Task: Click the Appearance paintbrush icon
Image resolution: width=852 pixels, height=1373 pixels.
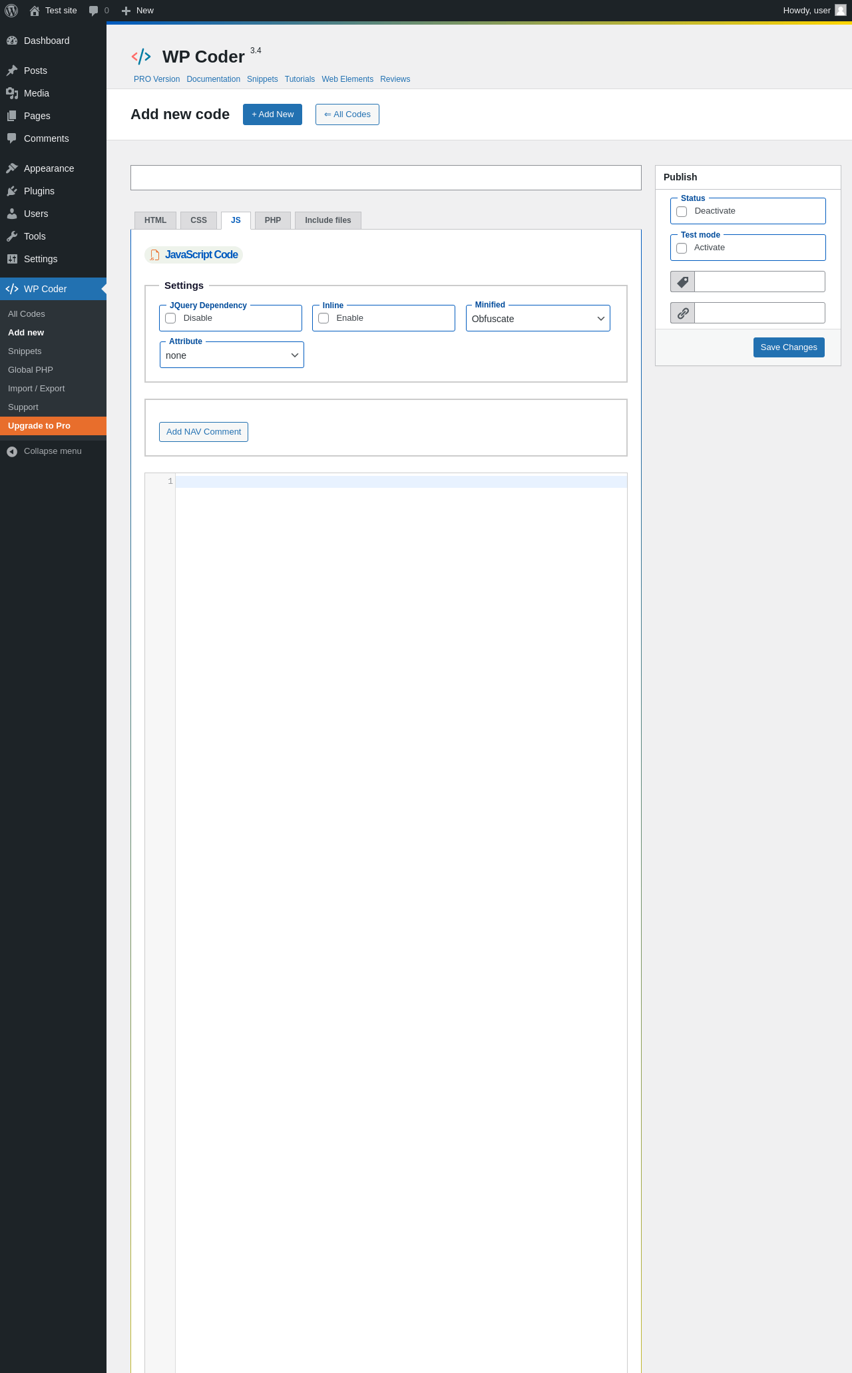Action: tap(12, 168)
